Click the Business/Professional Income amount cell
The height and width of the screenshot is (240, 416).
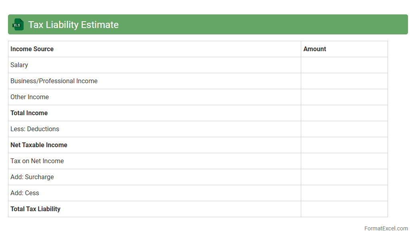[344, 81]
